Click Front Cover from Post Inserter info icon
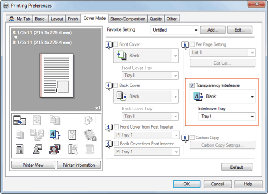This screenshot has width=268, height=194. pos(108,128)
